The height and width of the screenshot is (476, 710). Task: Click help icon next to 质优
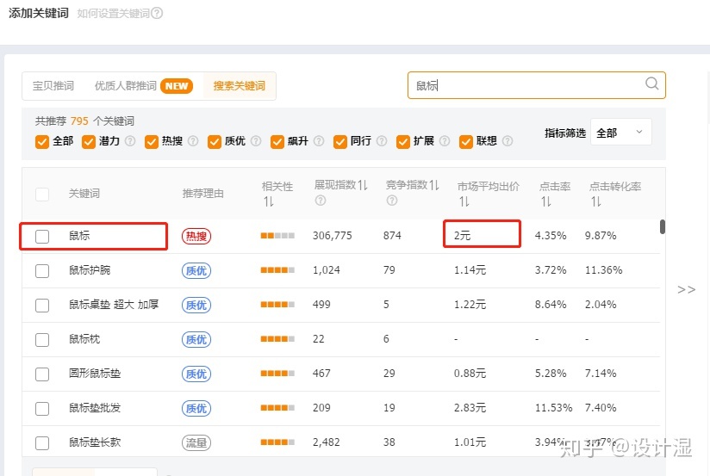[256, 141]
